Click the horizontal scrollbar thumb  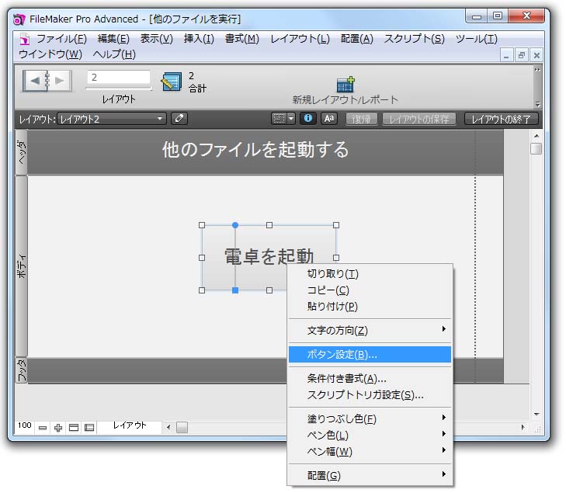pyautogui.click(x=182, y=428)
